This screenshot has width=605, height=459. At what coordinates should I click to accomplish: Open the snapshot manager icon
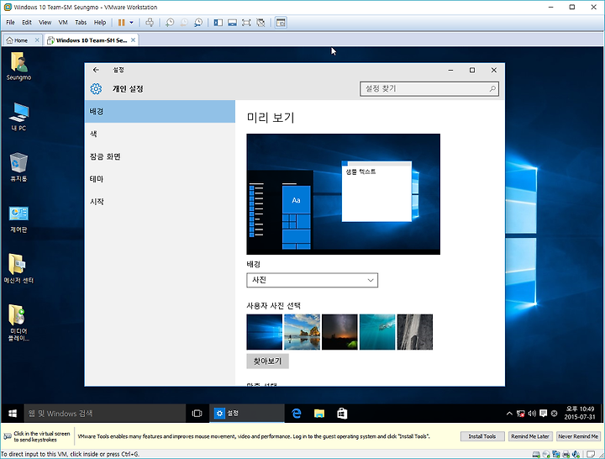[x=198, y=23]
